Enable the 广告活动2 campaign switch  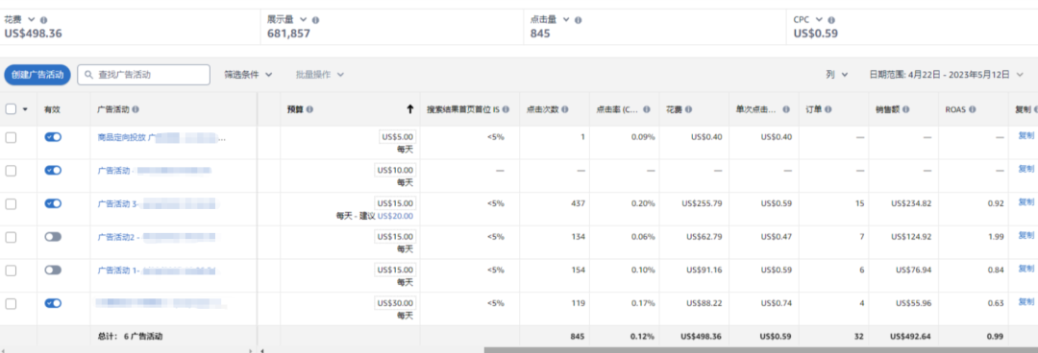(53, 237)
